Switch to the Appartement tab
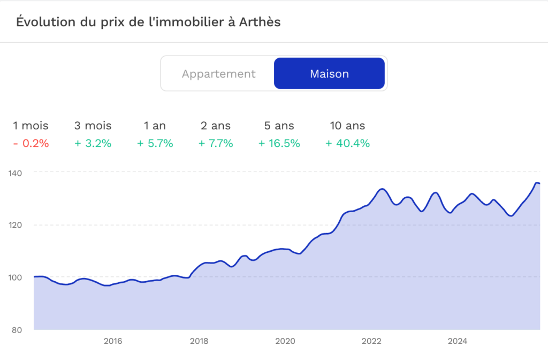548x356 pixels. click(x=218, y=74)
